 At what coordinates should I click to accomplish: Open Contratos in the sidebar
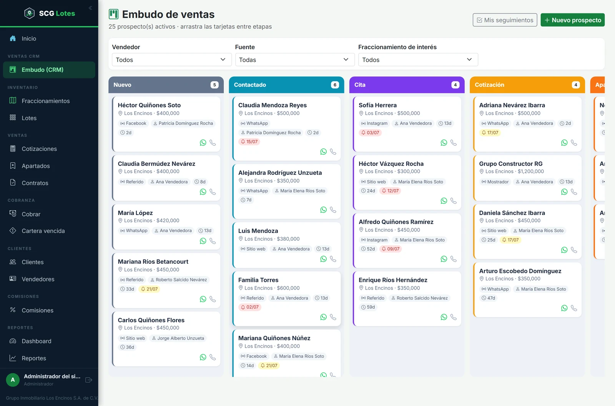(49, 183)
